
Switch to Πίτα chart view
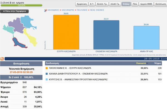point(135,4)
